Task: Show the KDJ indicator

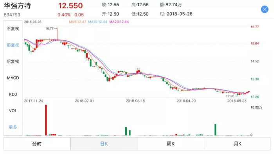Action: [x=13, y=94]
